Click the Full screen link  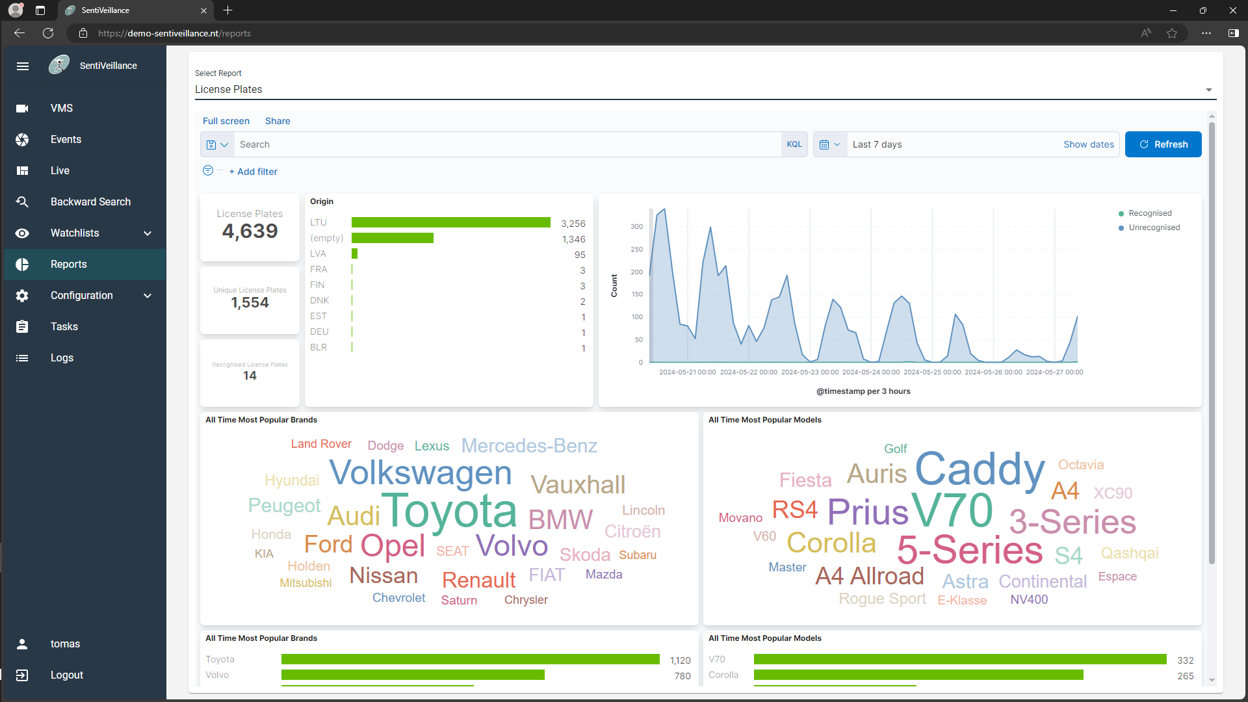coord(226,121)
